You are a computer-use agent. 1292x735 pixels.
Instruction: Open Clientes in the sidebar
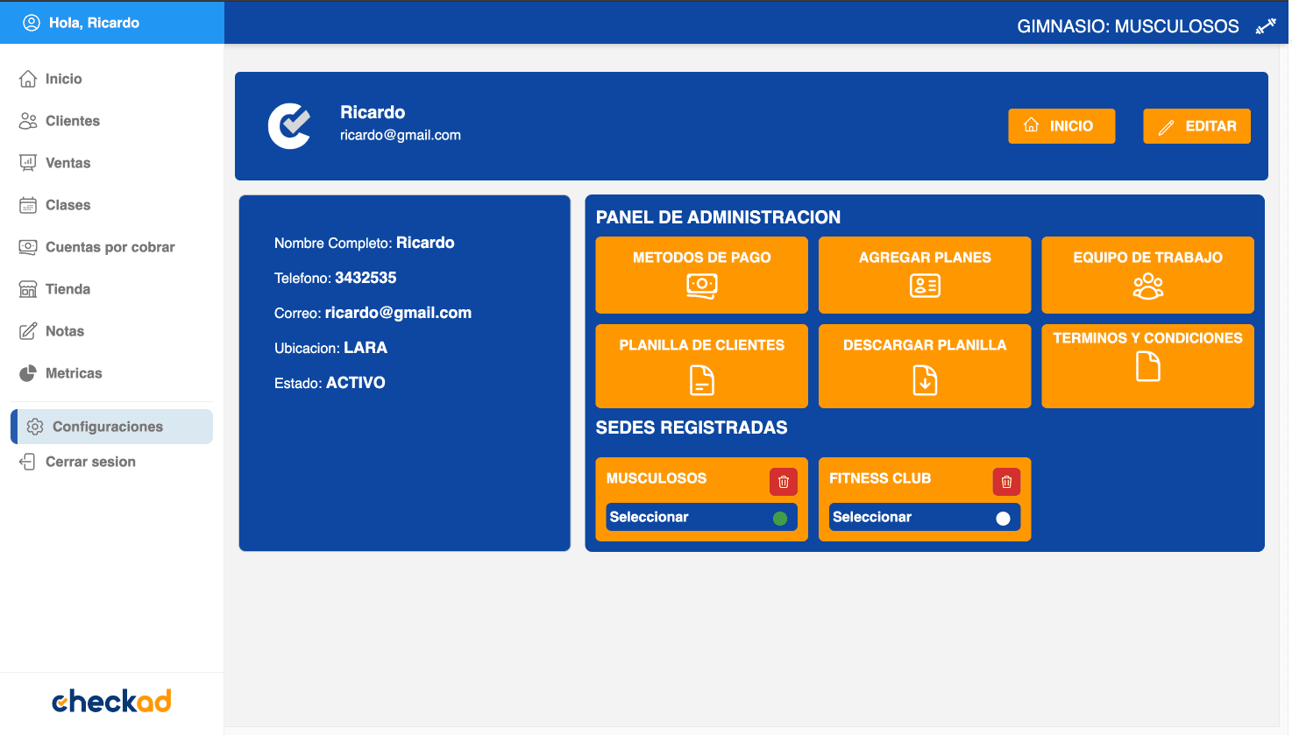[72, 121]
